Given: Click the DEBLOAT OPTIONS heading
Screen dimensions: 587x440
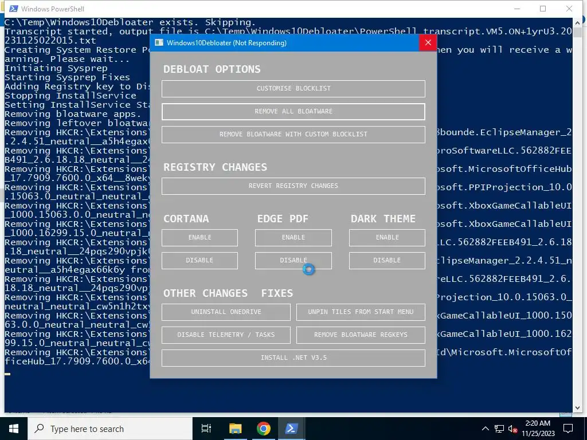Looking at the screenshot, I should tap(212, 69).
